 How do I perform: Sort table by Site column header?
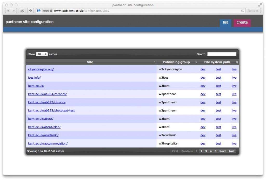point(90,62)
